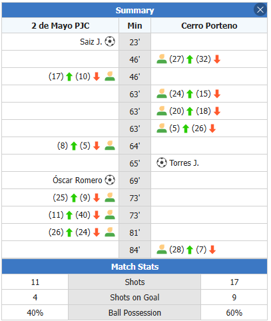Viewport: 271px width, 321px height.
Task: Click the red down arrow after (7)
Action: point(212,250)
